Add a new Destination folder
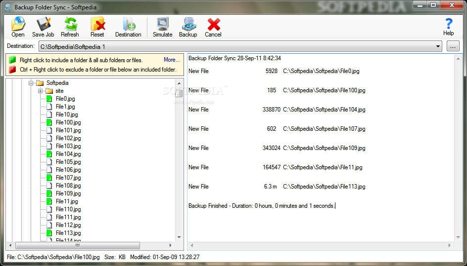 (x=128, y=27)
